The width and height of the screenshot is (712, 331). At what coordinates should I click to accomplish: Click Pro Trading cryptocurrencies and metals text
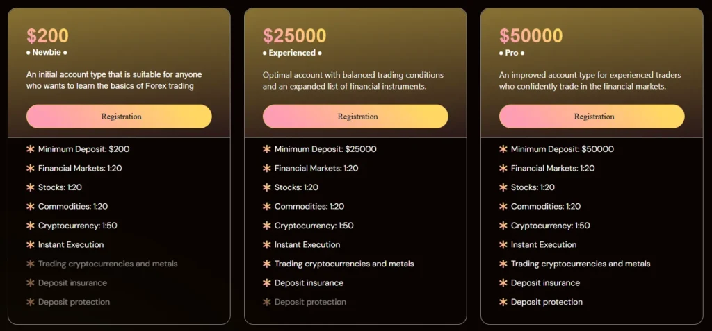click(x=580, y=264)
